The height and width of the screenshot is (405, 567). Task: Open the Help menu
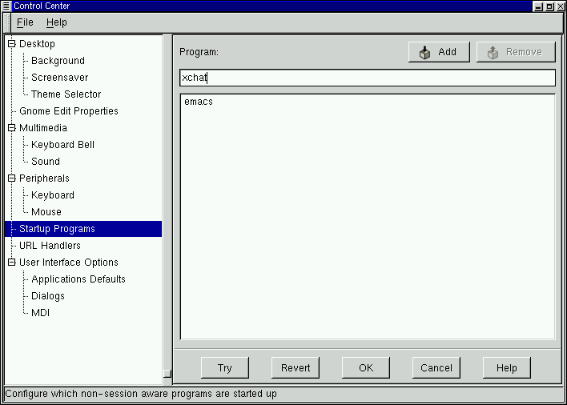point(56,22)
